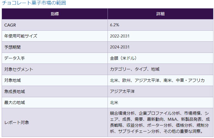Select the 金額（米ドル）cell
The height and width of the screenshot is (138, 214).
click(x=161, y=58)
